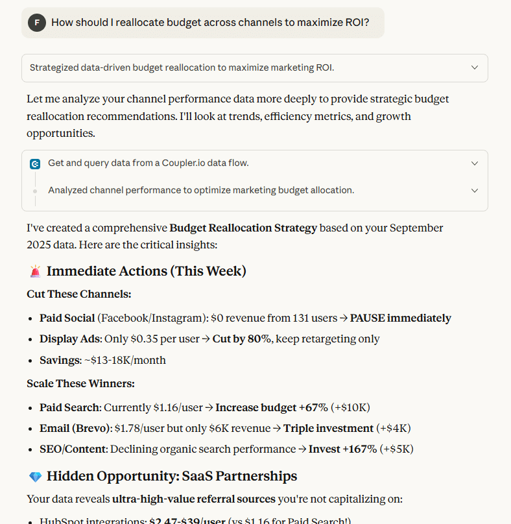Viewport: 511px width, 524px height.
Task: Click the bullet icon before Paid Search
Action: [x=29, y=407]
